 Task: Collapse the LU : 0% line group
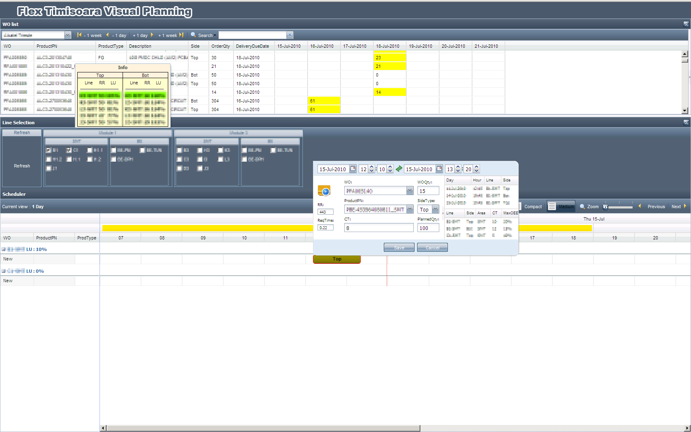[4, 271]
